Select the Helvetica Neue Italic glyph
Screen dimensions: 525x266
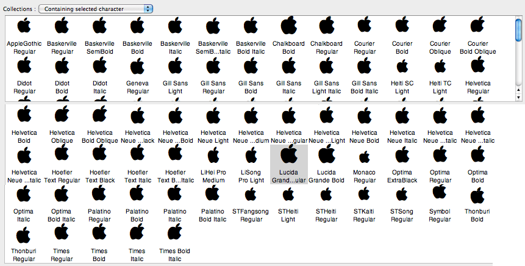(402, 116)
